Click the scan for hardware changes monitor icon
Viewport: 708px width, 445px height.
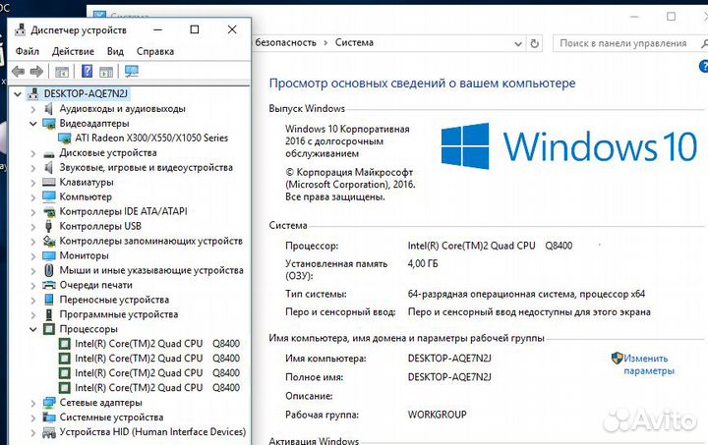[132, 72]
